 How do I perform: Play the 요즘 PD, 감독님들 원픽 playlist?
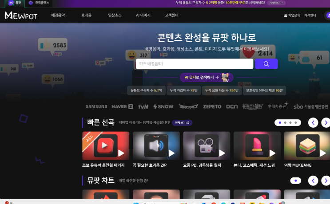tap(222, 153)
